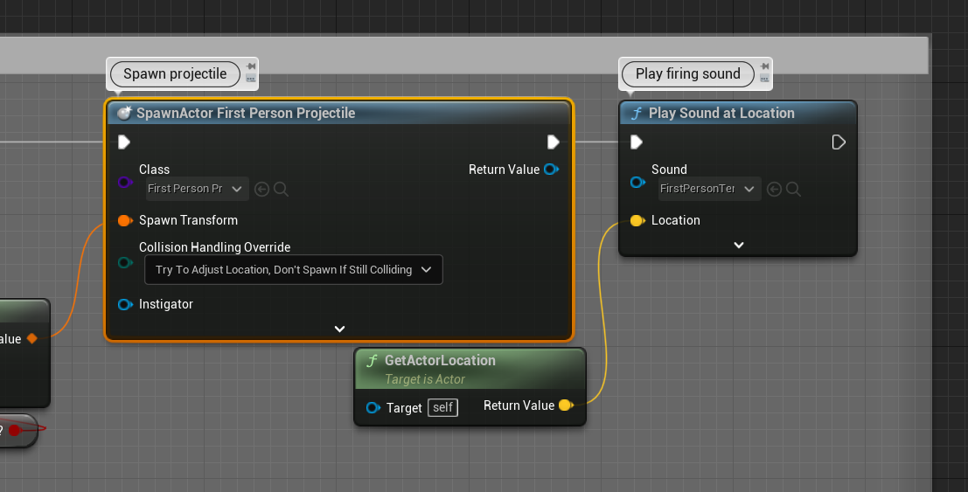Click orange diamond pin on left node
This screenshot has height=492, width=968.
[x=32, y=337]
